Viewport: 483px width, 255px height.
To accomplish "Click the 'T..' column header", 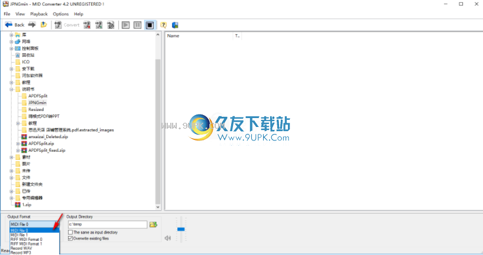I will pos(237,36).
